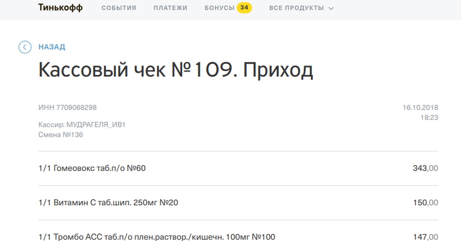The width and height of the screenshot is (461, 241).
Task: Click the cashier name МУДРАГЕЛЯ_ИВ1 line
Action: tap(82, 125)
